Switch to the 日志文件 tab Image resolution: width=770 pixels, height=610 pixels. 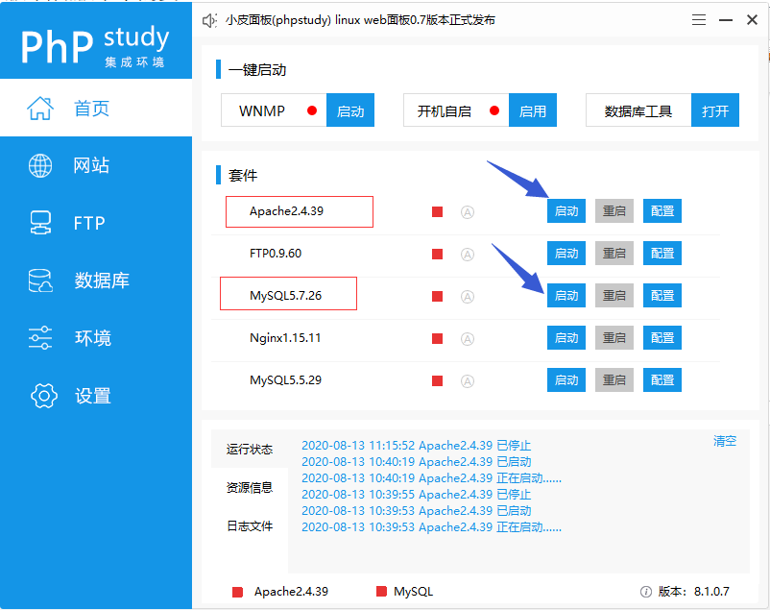(250, 526)
